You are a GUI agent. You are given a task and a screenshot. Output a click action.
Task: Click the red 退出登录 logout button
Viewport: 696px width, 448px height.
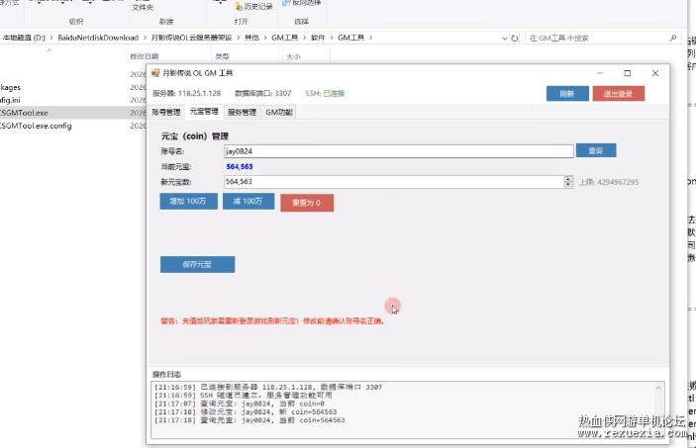click(619, 94)
